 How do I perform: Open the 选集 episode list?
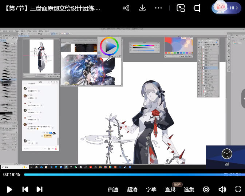point(189,189)
